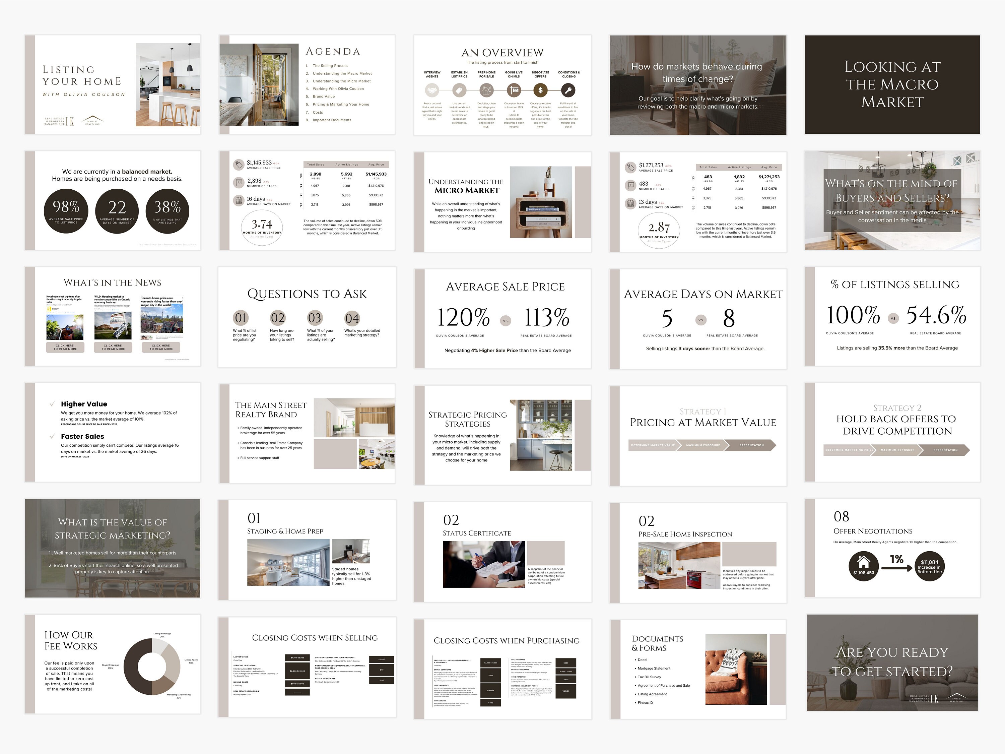Click the icon beside 2,898 number of sales
This screenshot has height=754, width=1005.
(239, 183)
